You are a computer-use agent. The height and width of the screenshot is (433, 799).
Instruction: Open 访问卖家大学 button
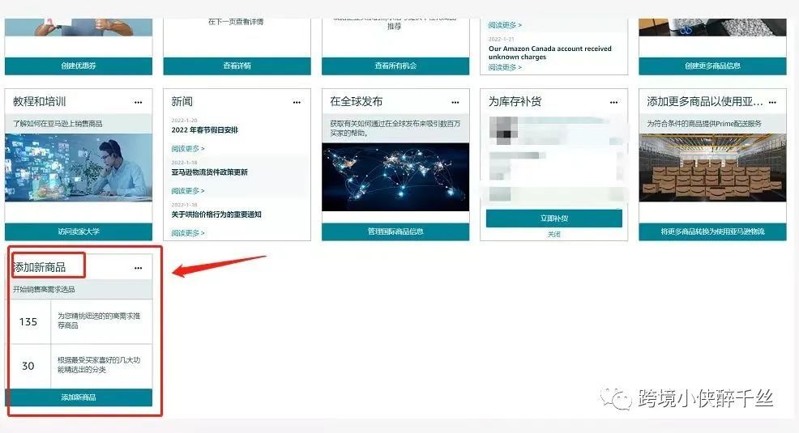[x=79, y=231]
